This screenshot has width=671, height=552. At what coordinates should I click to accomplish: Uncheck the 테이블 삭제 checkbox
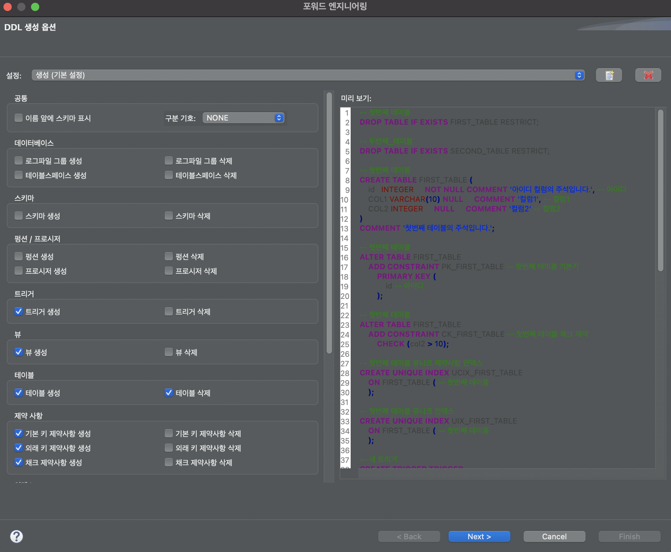point(169,393)
